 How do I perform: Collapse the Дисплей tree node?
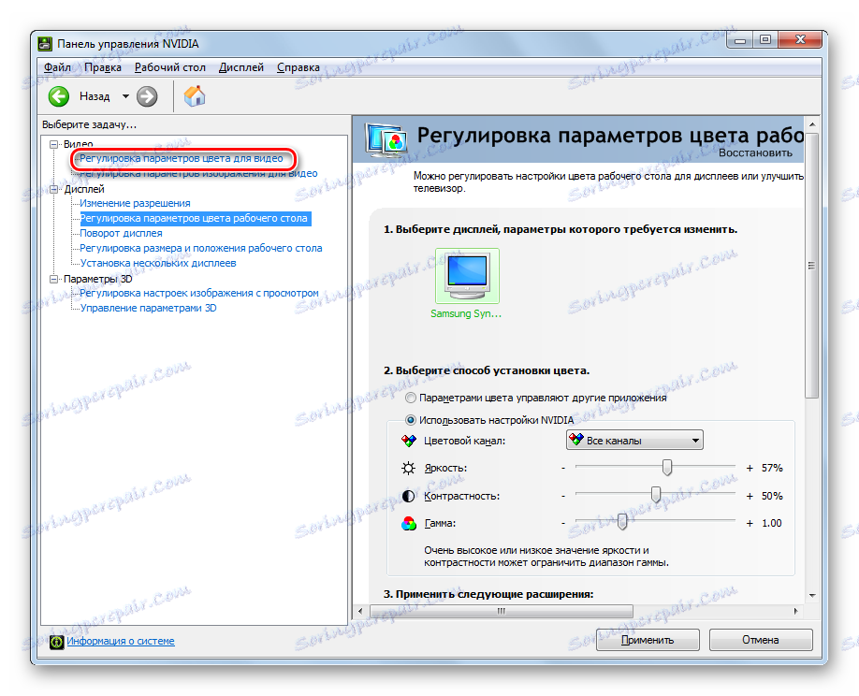click(53, 190)
